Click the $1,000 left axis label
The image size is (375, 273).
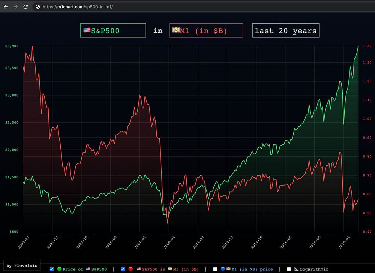pyautogui.click(x=12, y=205)
